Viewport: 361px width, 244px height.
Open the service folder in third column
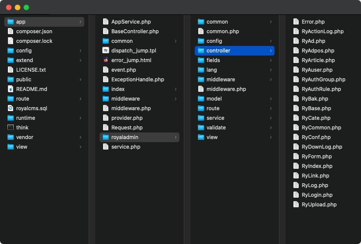coord(215,118)
